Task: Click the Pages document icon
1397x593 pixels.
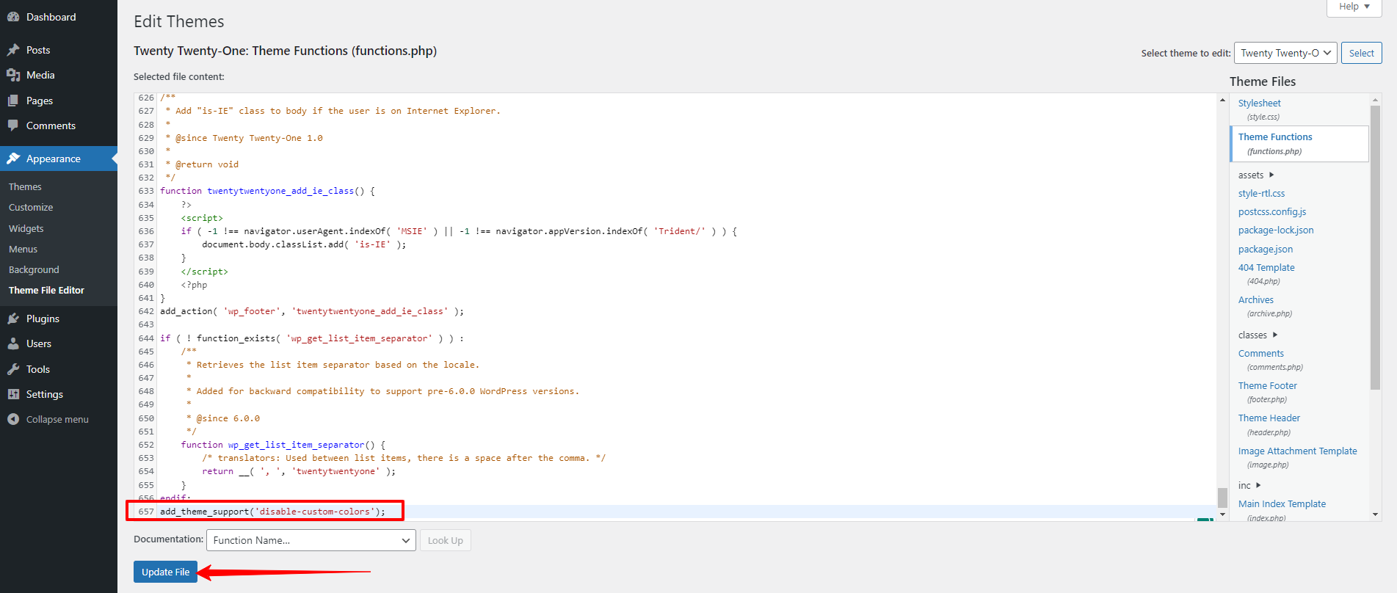Action: point(13,101)
